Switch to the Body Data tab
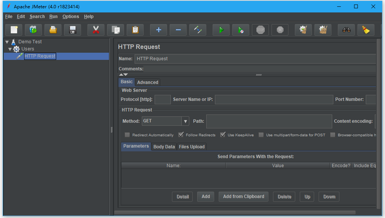 click(164, 147)
